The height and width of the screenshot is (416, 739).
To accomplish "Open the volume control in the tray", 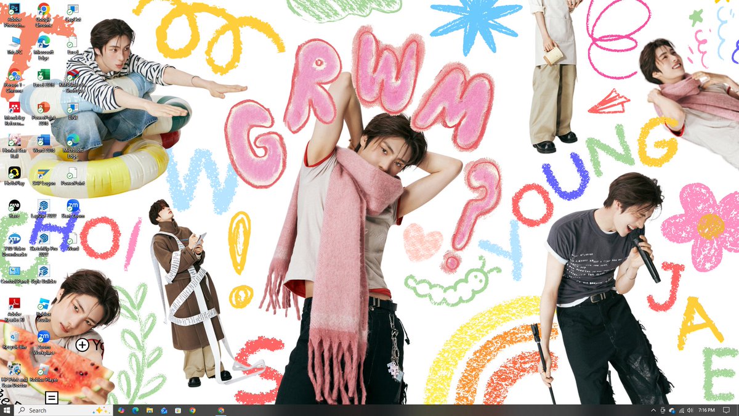I will pyautogui.click(x=690, y=410).
